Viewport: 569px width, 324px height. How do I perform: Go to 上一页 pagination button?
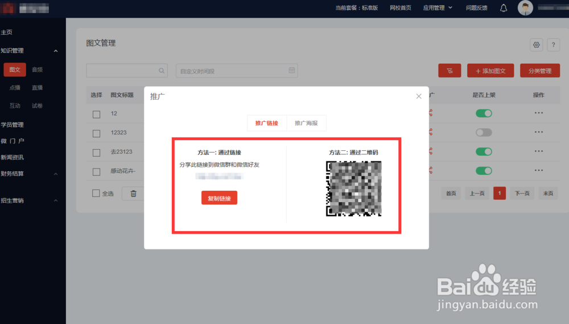[x=477, y=193]
